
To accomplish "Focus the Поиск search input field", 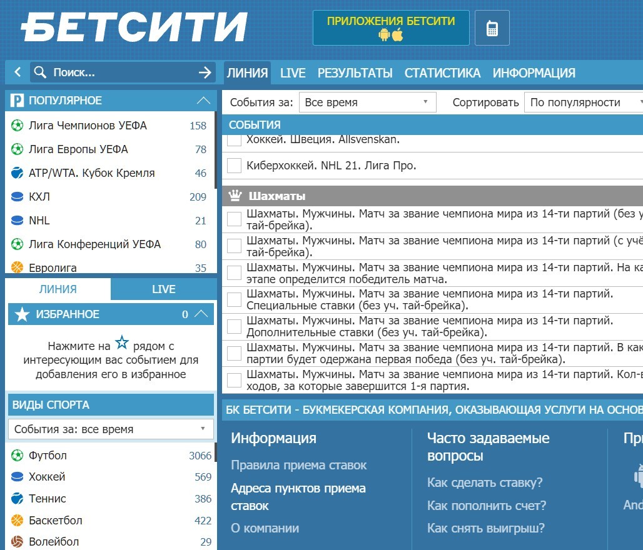I will [x=123, y=72].
